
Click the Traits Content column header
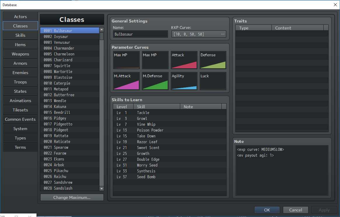click(297, 28)
